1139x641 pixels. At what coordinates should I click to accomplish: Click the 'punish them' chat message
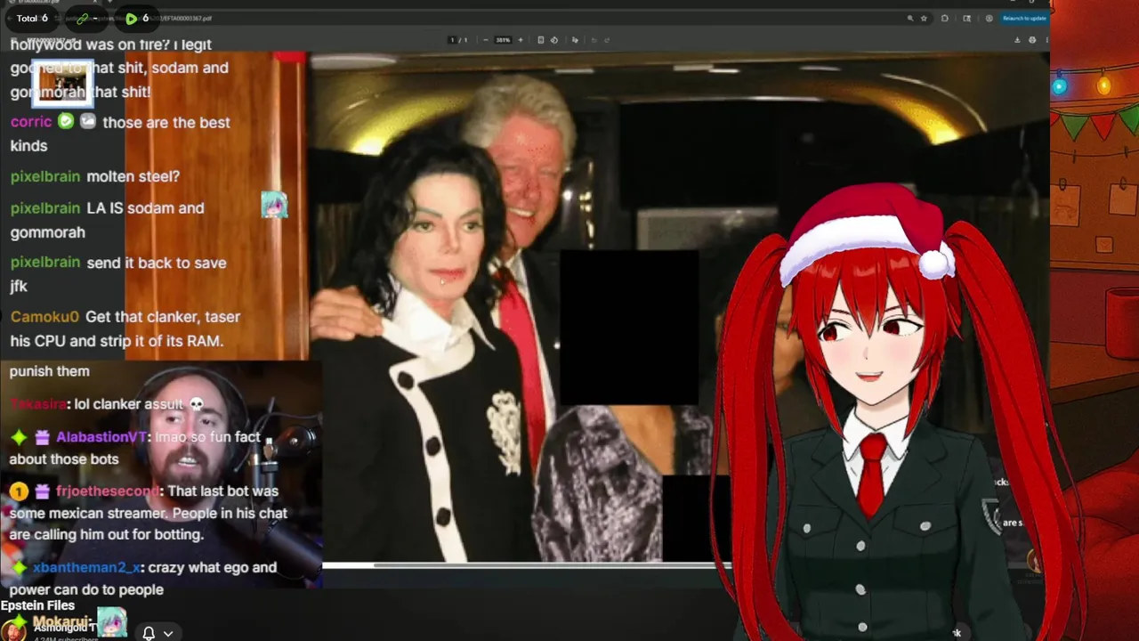pos(50,371)
